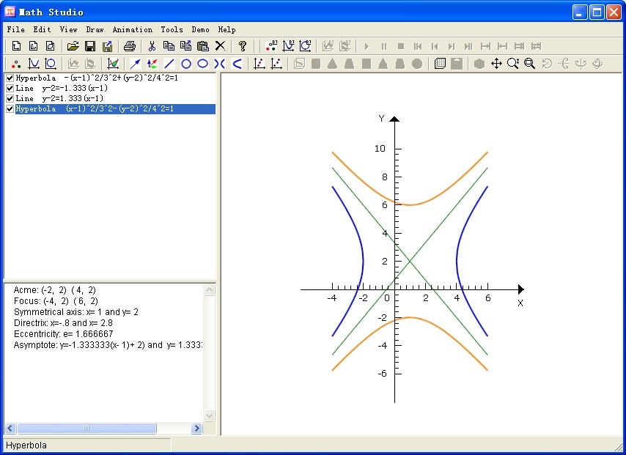Viewport: 626px width, 455px height.
Task: Click the second new document icon
Action: click(x=34, y=46)
